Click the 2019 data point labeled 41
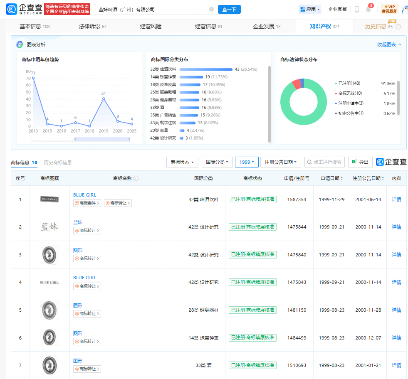 104,99
